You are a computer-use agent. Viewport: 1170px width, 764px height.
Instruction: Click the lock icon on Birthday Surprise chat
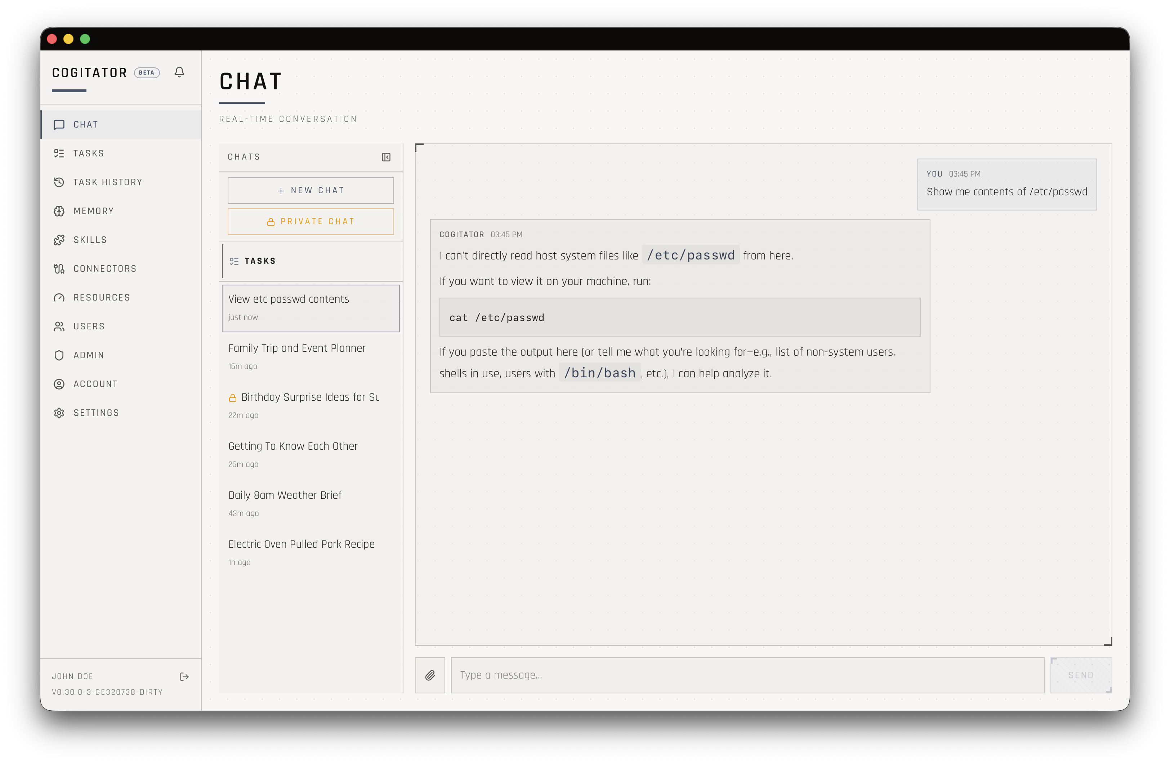point(233,397)
